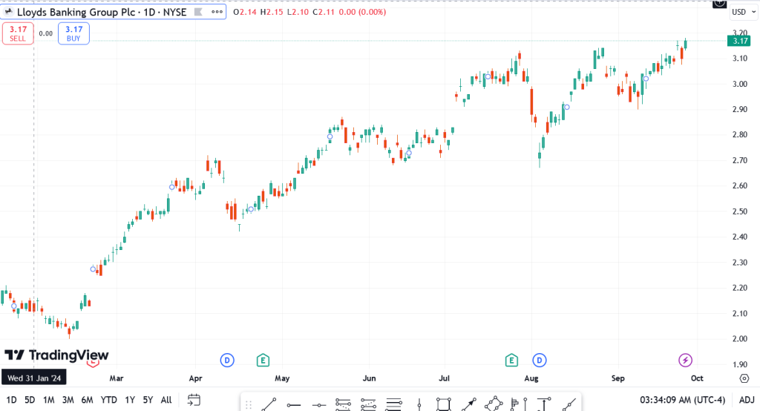
Task: Click the 3.17 BUY button
Action: click(x=73, y=33)
